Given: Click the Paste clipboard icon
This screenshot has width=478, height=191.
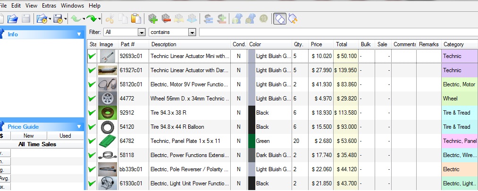Looking at the screenshot, I should pos(136,19).
